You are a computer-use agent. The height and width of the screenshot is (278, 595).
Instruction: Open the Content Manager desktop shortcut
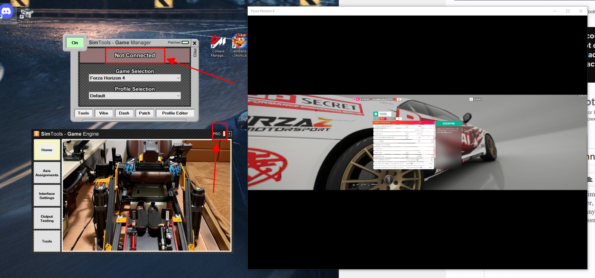pos(218,46)
